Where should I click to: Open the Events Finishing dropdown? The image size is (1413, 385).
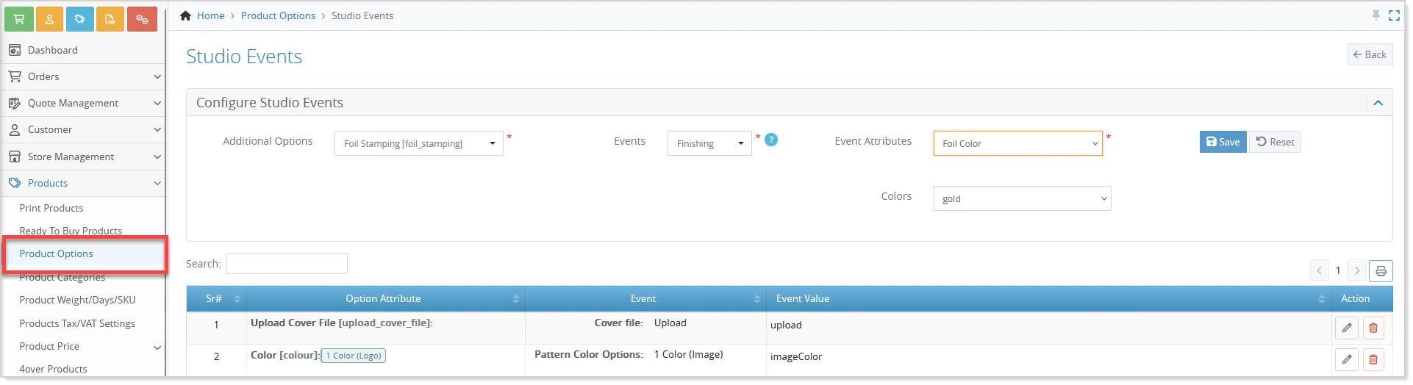(709, 143)
